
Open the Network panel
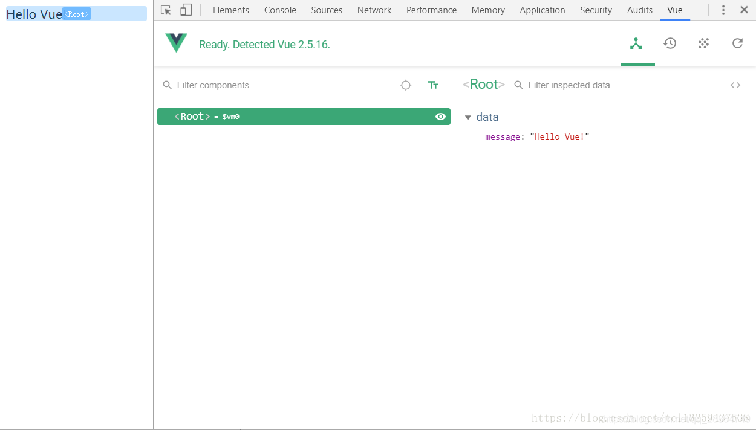click(x=374, y=10)
